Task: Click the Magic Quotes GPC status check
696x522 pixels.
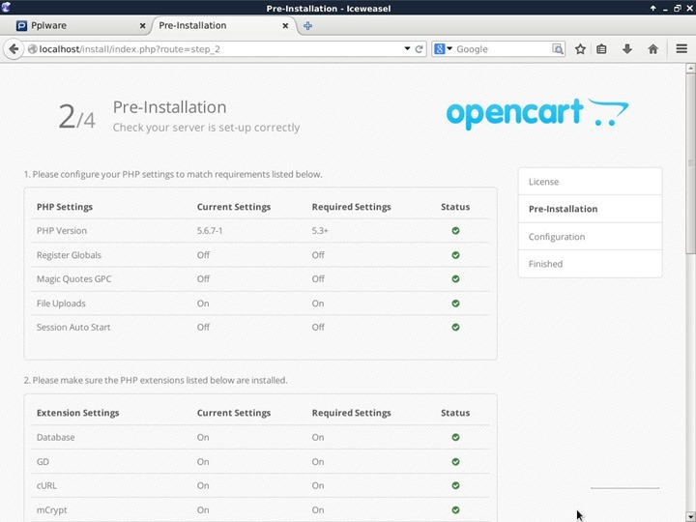Action: tap(455, 278)
